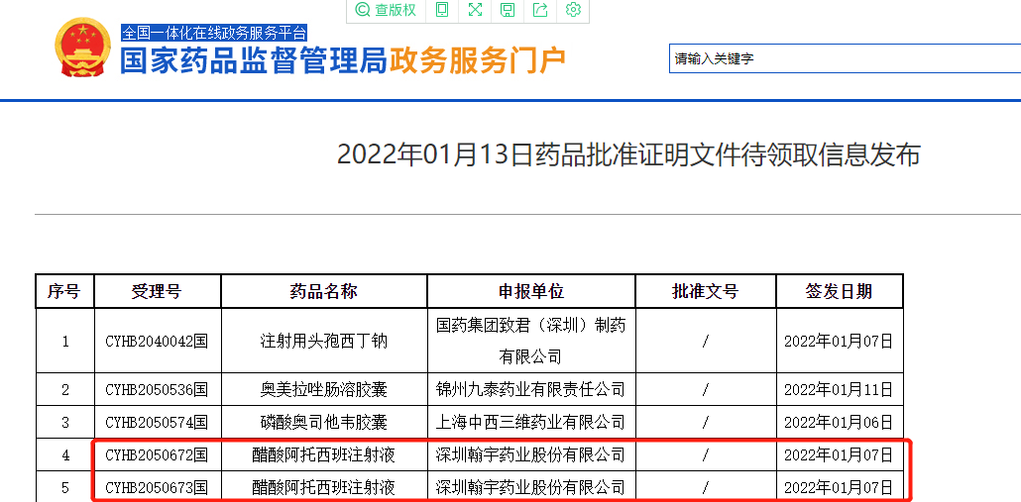Open the mobile device view icon
This screenshot has height=502, width=1021.
(442, 10)
